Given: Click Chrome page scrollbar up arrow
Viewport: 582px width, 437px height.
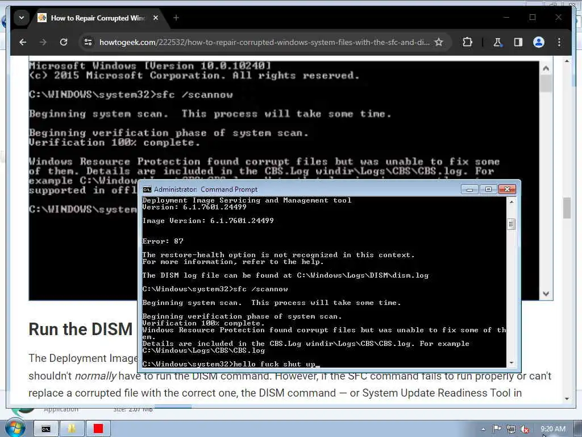Looking at the screenshot, I should pos(567,61).
